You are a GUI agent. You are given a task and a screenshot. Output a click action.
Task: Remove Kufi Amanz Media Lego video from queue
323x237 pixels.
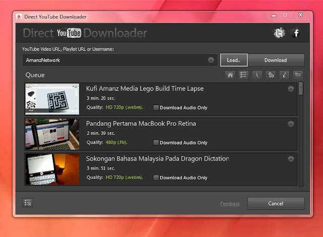coord(291,89)
